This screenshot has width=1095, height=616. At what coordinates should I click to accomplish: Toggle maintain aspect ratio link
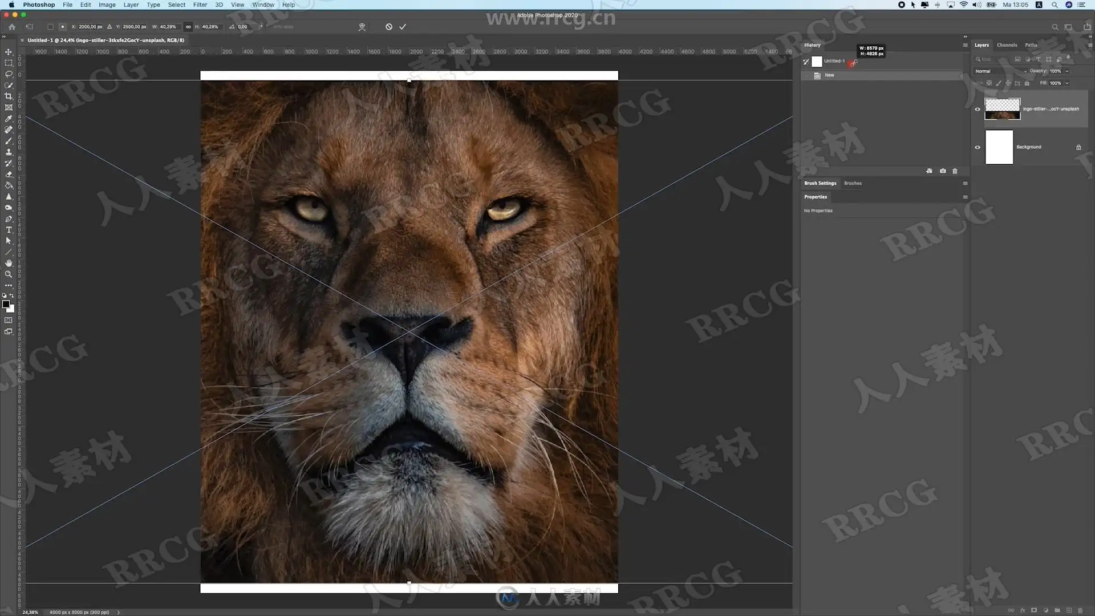click(188, 27)
